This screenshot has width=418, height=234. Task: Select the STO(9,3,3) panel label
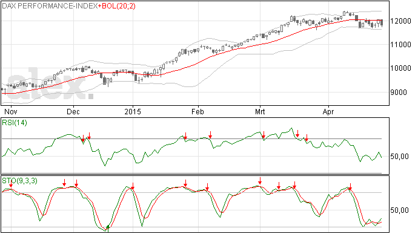coord(19,181)
